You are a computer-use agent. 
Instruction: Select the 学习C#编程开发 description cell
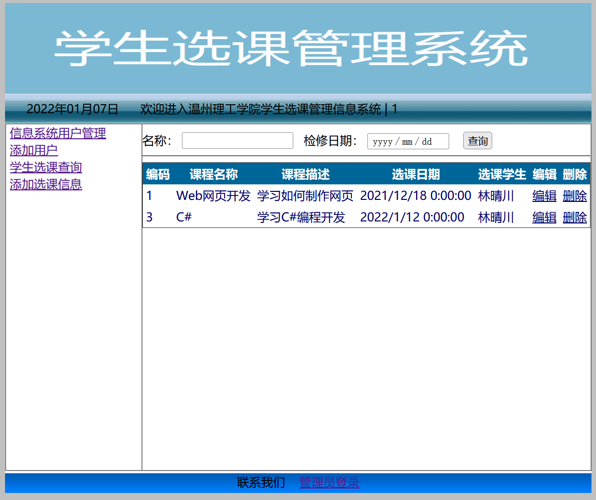[301, 217]
